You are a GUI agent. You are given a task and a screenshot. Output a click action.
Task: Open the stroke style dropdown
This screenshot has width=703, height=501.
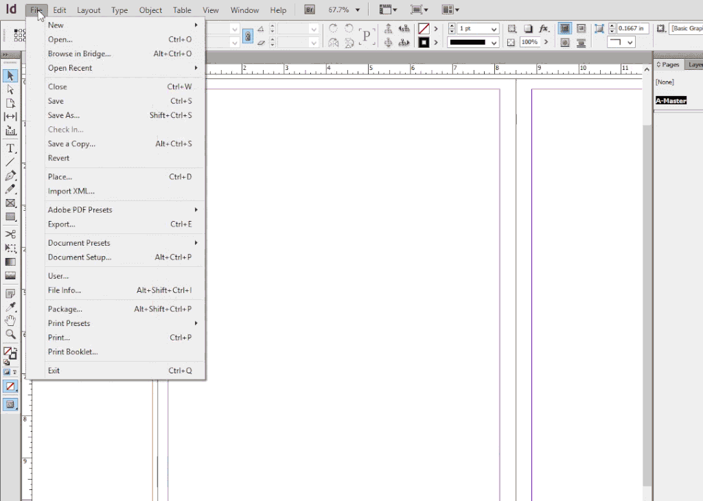pos(494,43)
